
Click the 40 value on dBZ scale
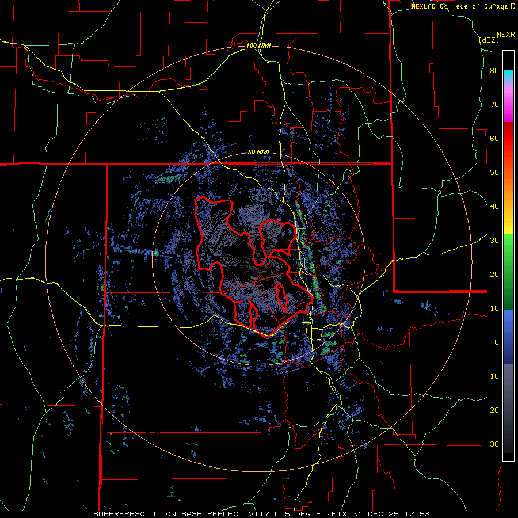(x=494, y=206)
